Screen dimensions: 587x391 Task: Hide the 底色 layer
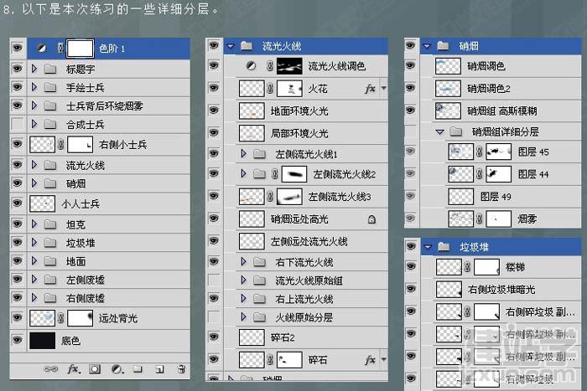click(18, 341)
